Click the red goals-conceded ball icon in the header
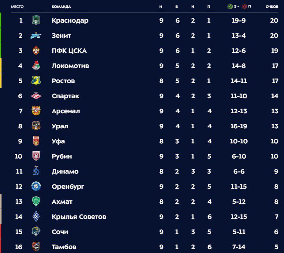The image size is (284, 253). pos(244,6)
